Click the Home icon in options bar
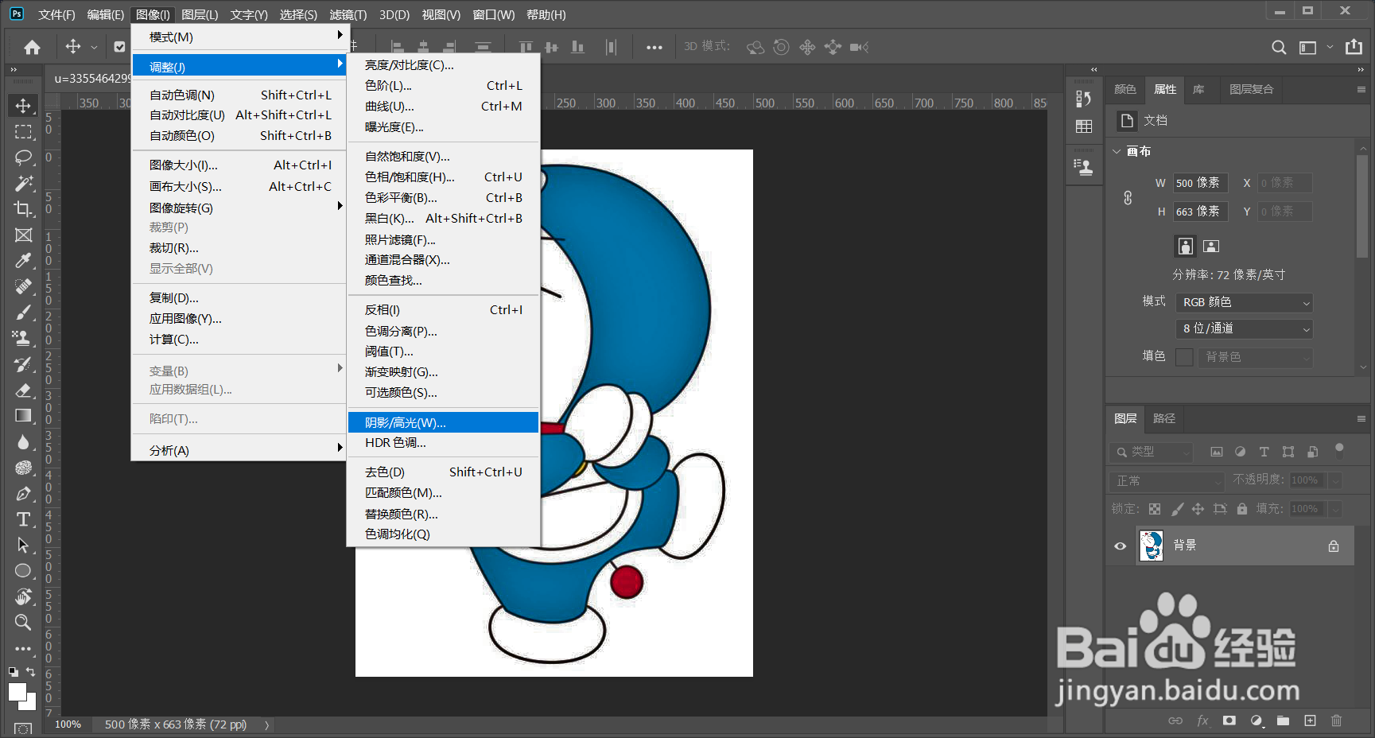This screenshot has height=738, width=1375. [x=32, y=47]
